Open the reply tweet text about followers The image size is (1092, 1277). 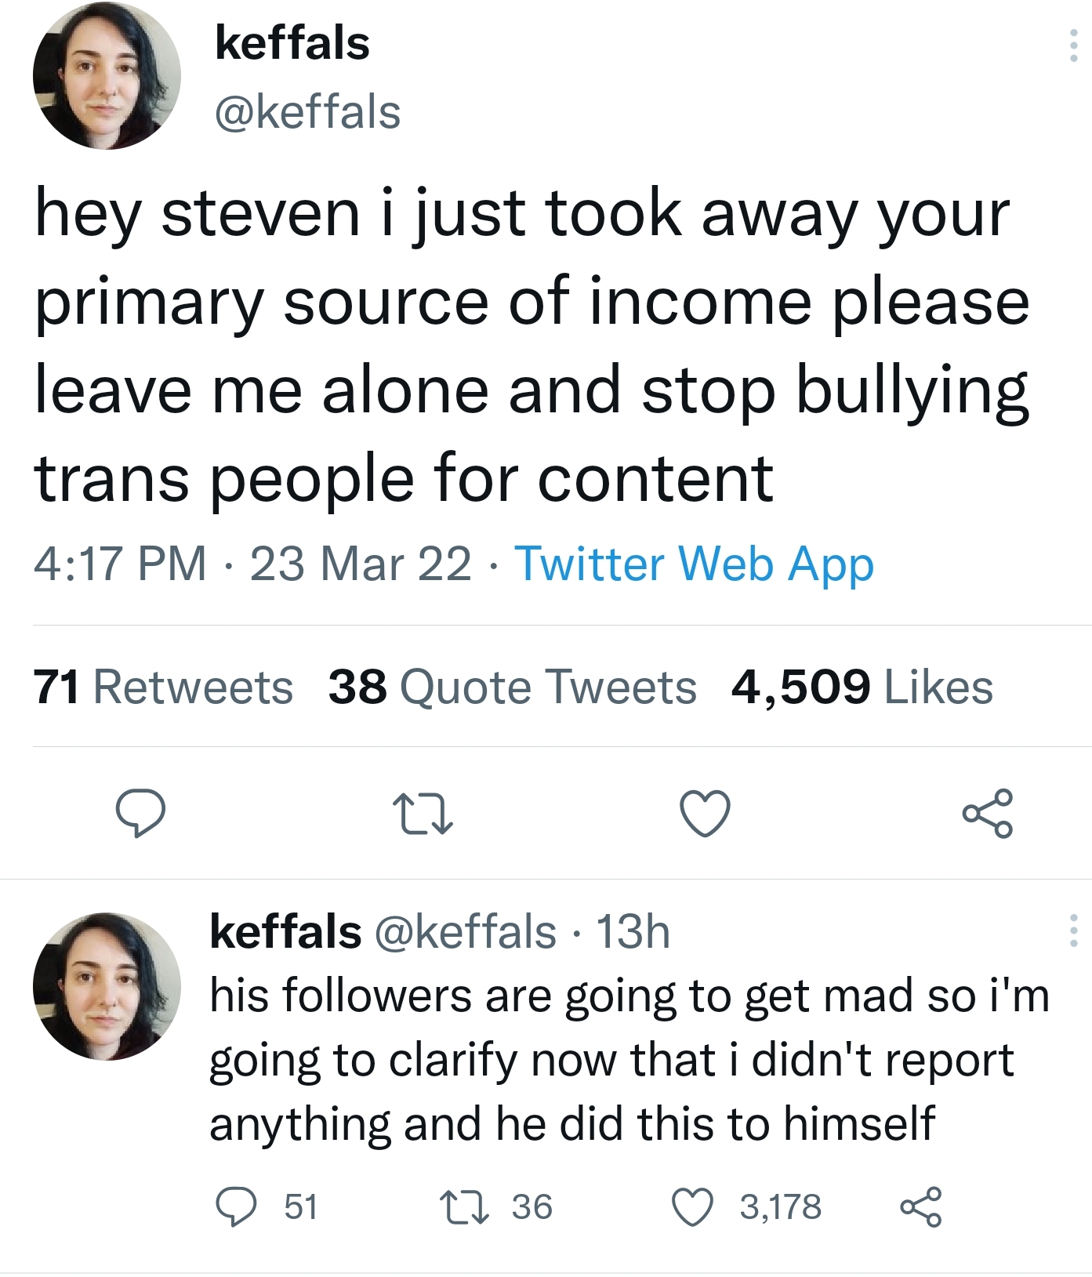click(629, 1060)
